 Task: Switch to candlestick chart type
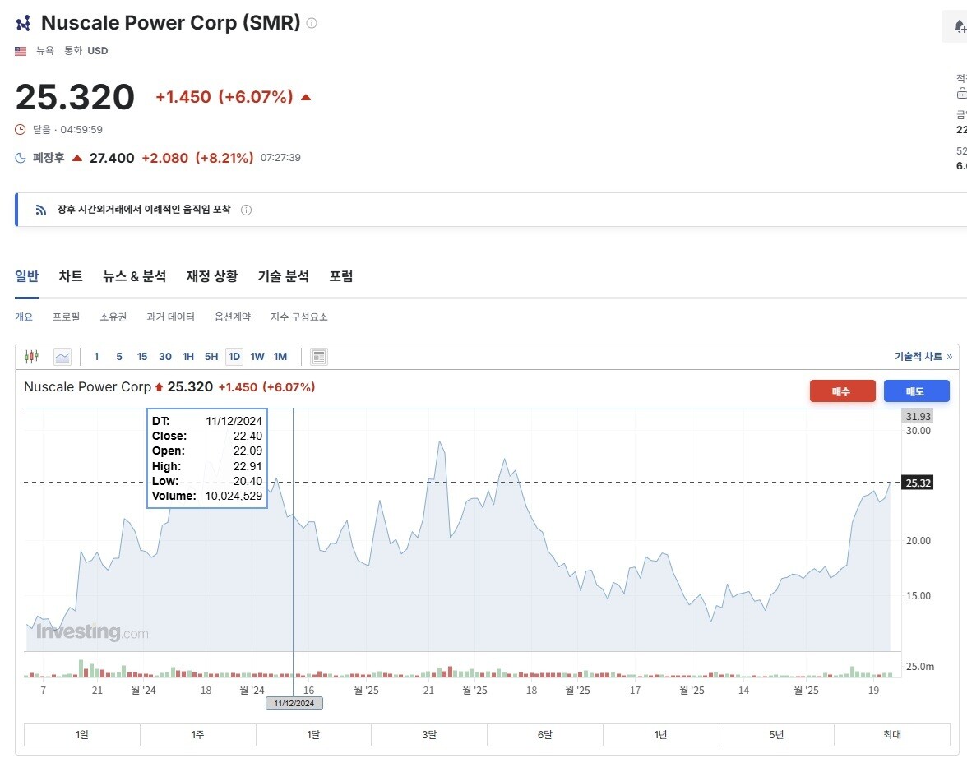pyautogui.click(x=31, y=357)
